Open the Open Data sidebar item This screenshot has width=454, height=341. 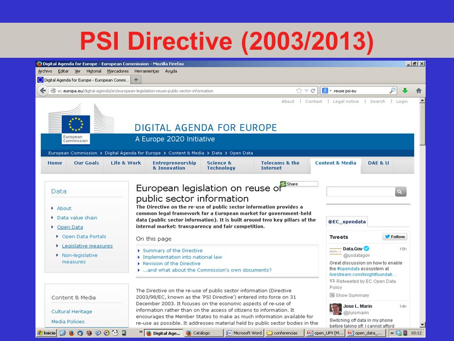[x=70, y=227]
